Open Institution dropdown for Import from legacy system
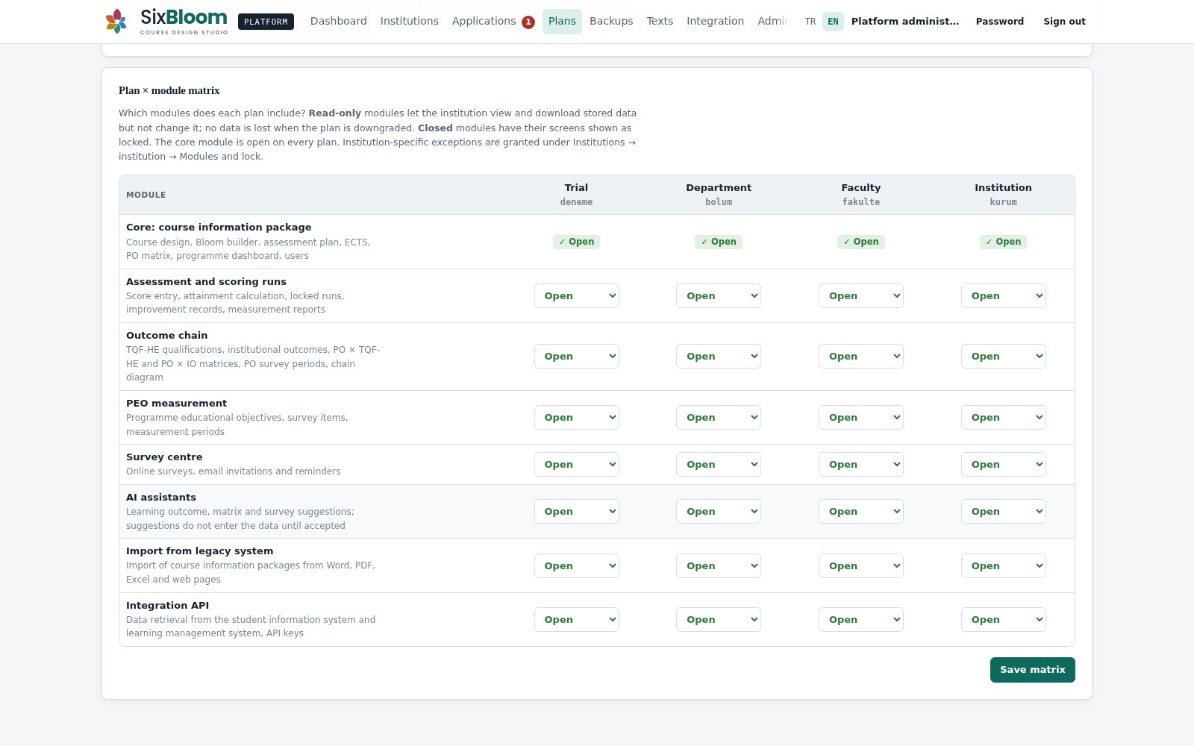1194x746 pixels. tap(1003, 565)
